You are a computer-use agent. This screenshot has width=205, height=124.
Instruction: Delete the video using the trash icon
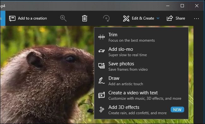coord(85,18)
